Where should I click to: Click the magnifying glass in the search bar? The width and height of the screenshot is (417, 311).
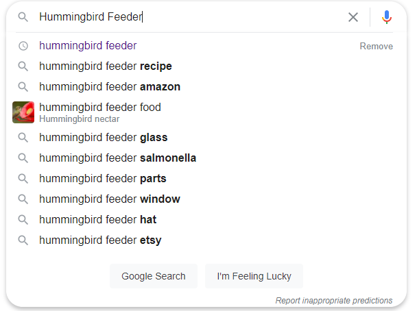point(23,17)
